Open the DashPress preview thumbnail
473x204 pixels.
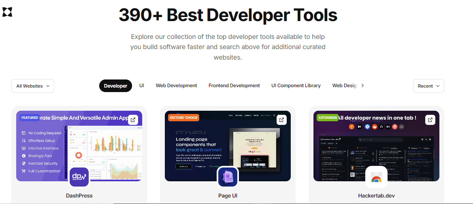tap(79, 146)
